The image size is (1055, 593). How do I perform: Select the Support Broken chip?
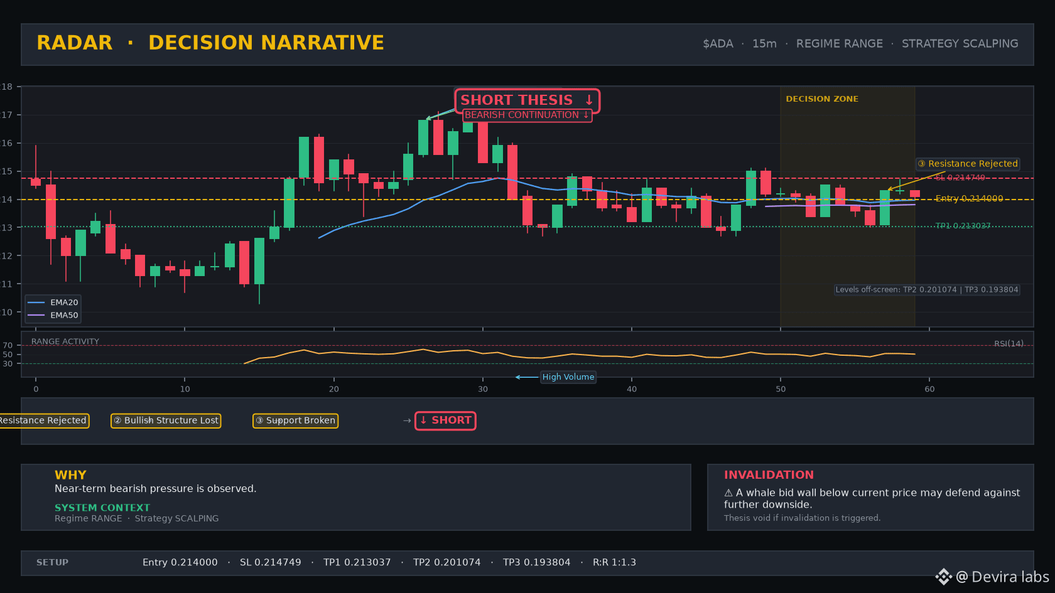pos(295,420)
